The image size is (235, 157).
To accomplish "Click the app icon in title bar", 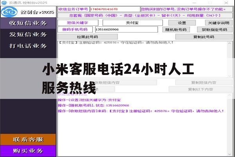I will coord(4,3).
